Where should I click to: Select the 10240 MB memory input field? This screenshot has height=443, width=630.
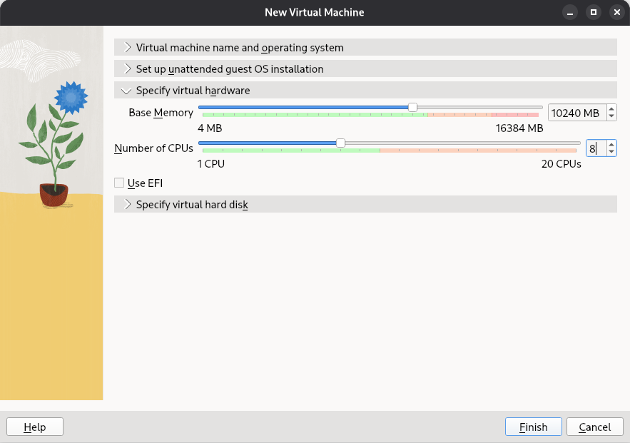[573, 112]
